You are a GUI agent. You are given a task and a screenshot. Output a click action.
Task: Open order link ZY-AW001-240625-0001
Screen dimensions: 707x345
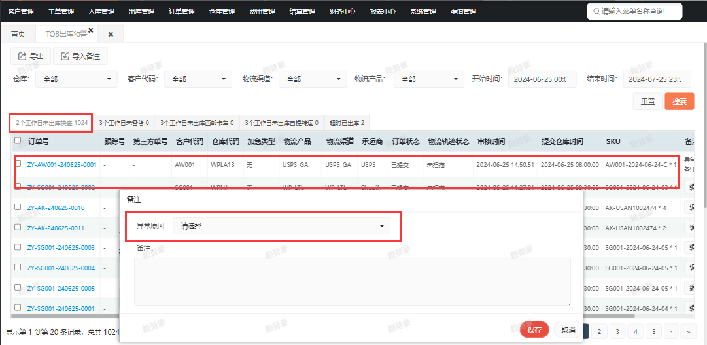click(x=61, y=165)
